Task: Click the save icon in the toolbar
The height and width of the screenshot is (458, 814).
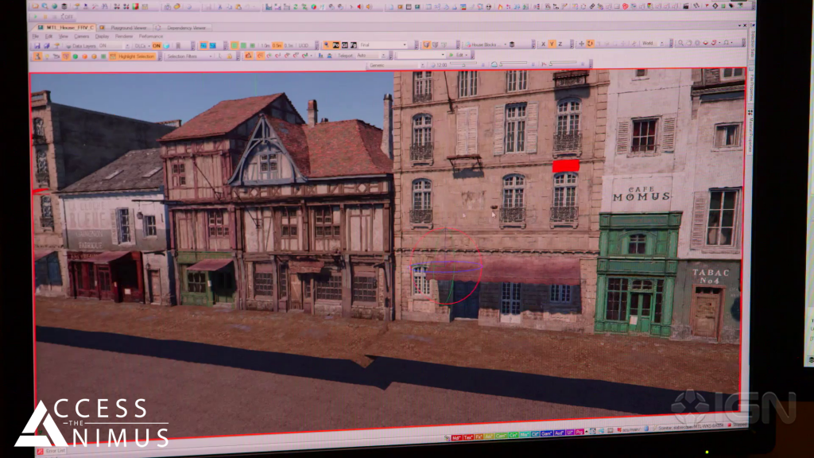Action: point(37,45)
